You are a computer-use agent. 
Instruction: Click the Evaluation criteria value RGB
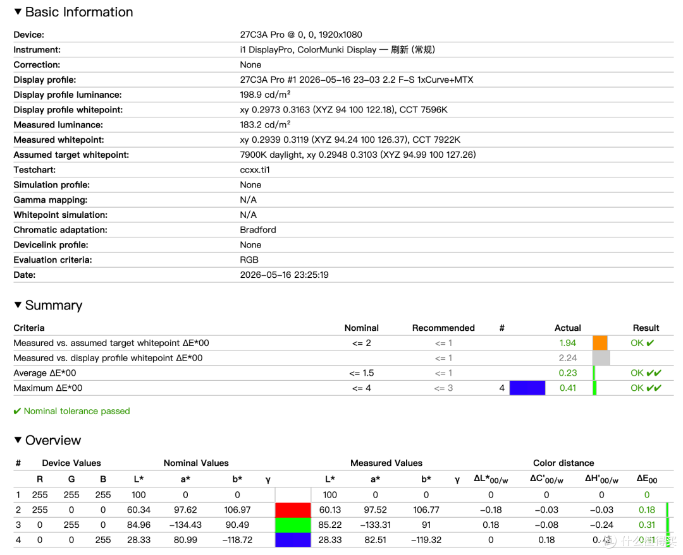pos(249,260)
